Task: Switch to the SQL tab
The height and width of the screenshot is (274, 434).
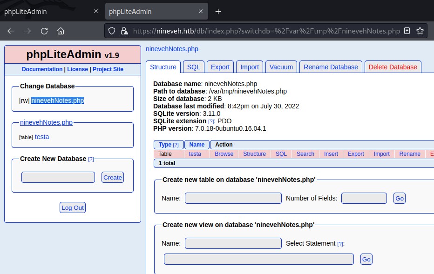Action: click(x=193, y=67)
